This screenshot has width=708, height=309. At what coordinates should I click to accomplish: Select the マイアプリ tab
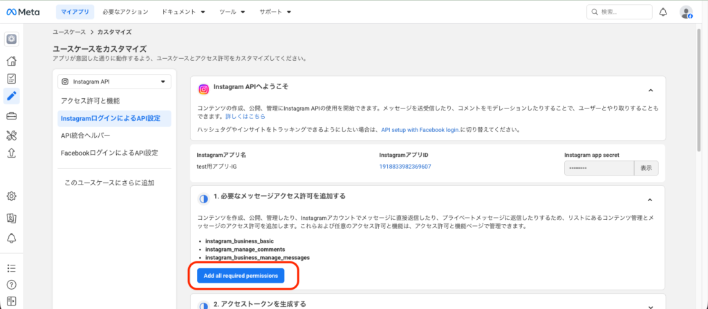[x=74, y=12]
